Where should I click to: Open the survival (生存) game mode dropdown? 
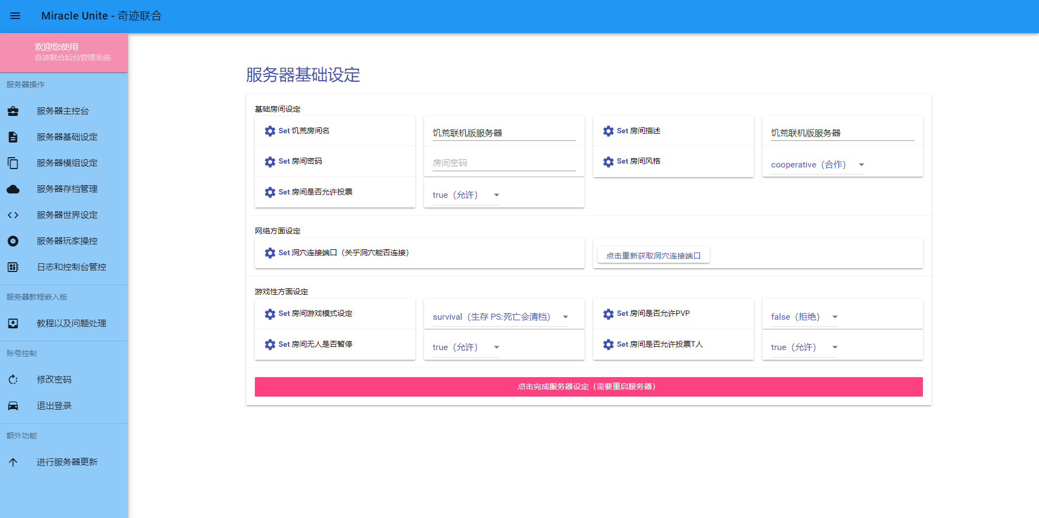pyautogui.click(x=501, y=317)
